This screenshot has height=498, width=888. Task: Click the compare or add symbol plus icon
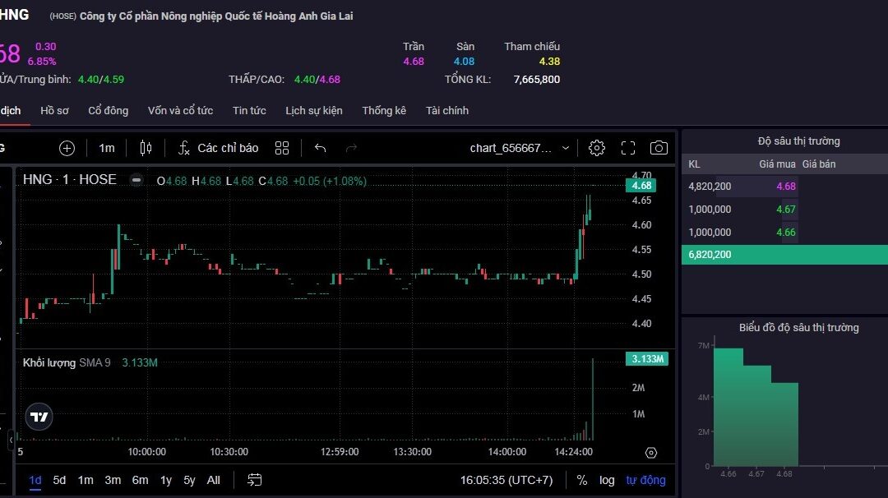click(x=67, y=148)
